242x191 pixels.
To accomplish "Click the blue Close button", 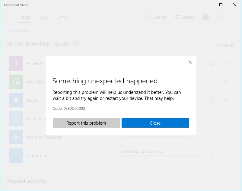I will point(155,123).
